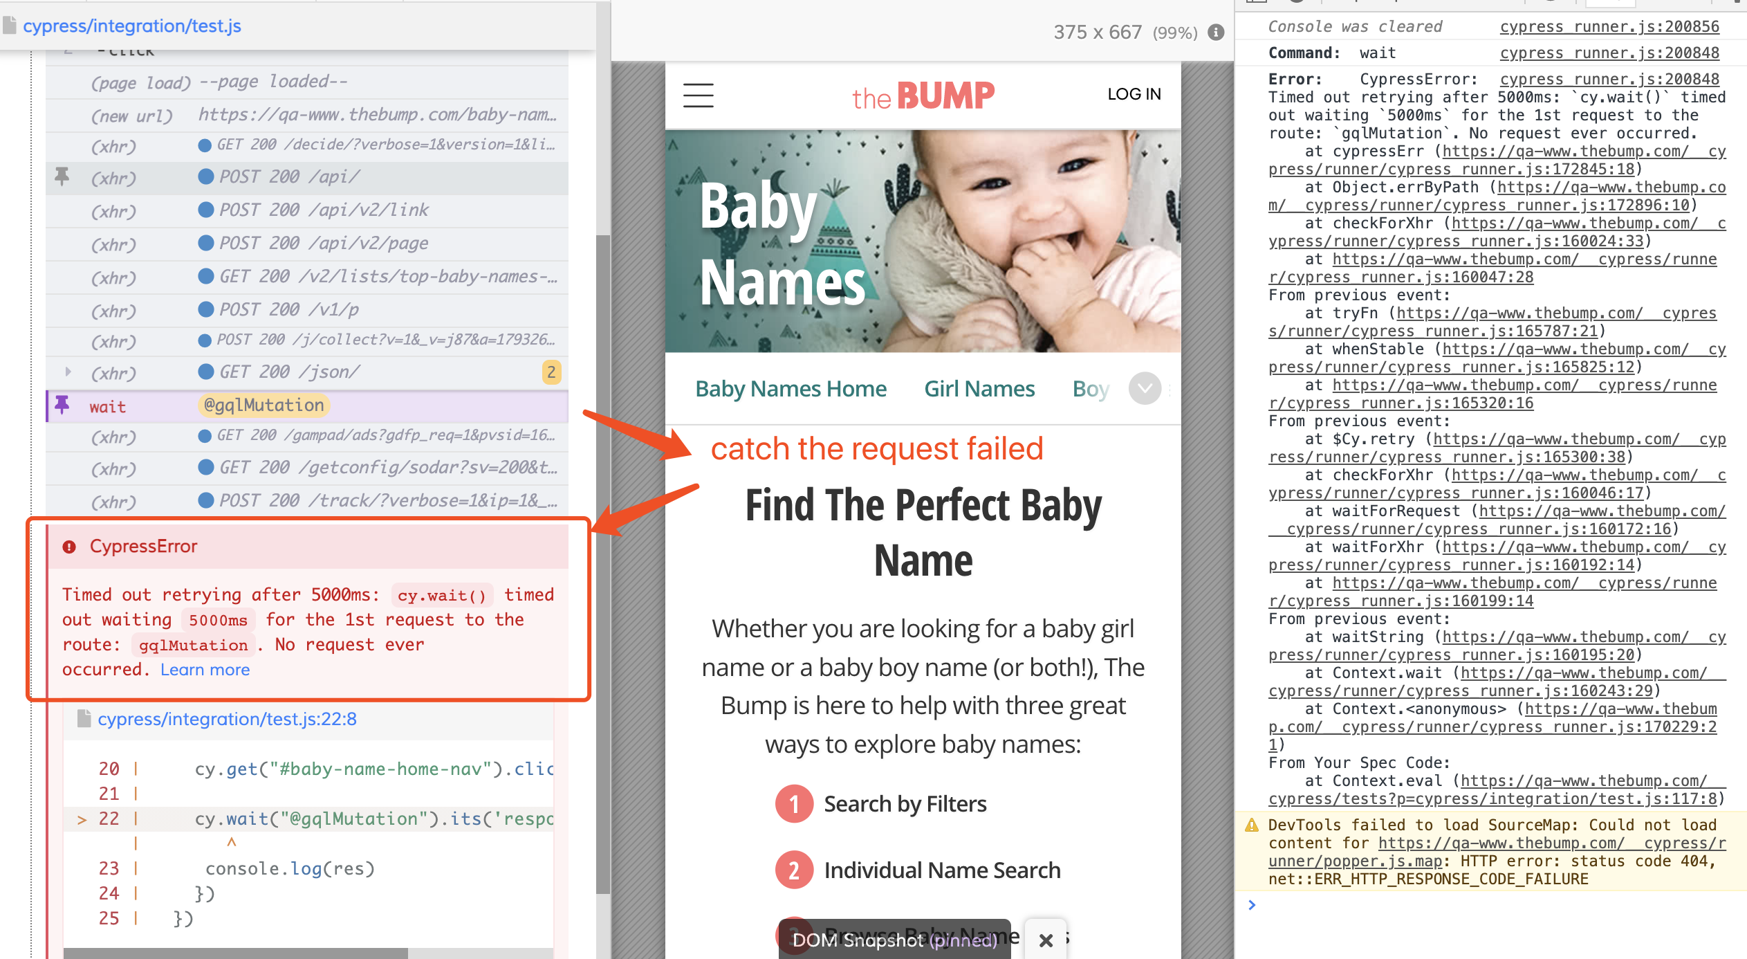
Task: Click the @gqlMutation alias badge
Action: [264, 405]
